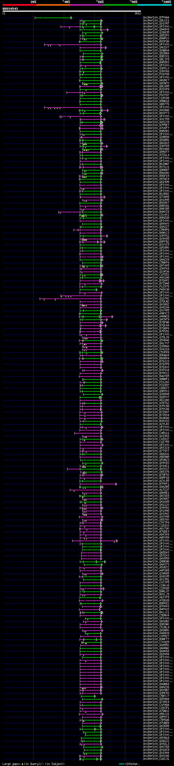174x766 pixels.
Task: Select the UniRef100_A8NHF1 label
Action: coord(156,379)
